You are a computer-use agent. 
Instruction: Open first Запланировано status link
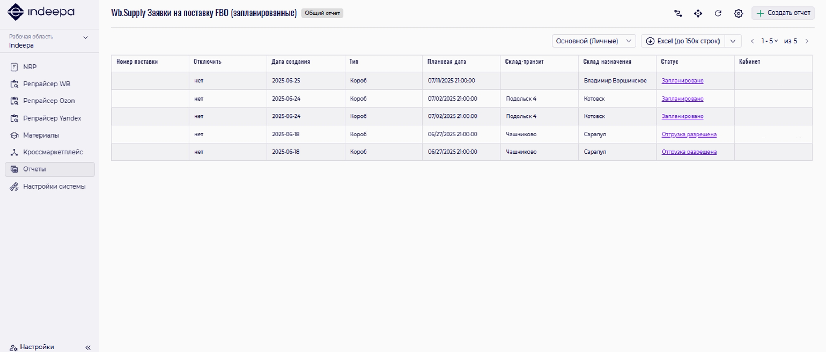[x=682, y=81]
